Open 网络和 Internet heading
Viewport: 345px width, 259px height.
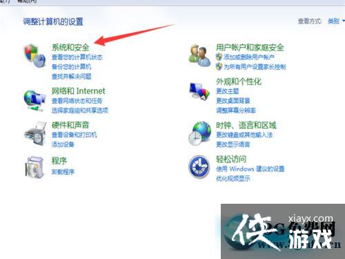coord(78,91)
